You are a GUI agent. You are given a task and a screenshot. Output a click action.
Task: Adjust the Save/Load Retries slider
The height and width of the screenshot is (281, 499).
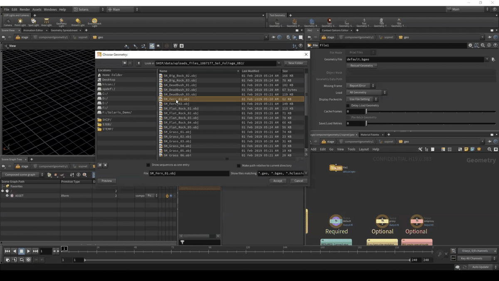431,124
